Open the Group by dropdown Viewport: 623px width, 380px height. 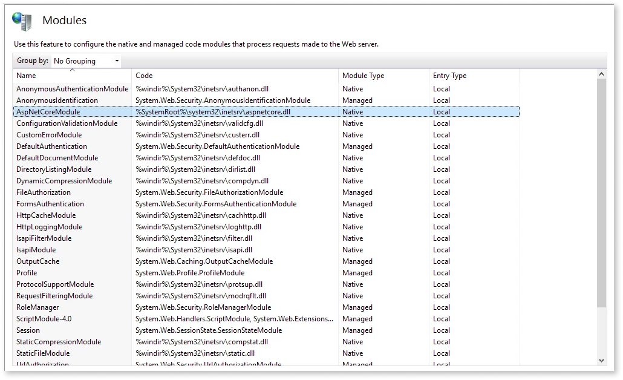pos(85,61)
